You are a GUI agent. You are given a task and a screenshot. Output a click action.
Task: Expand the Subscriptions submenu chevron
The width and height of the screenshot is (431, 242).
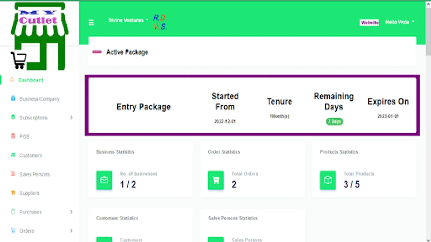tap(71, 118)
